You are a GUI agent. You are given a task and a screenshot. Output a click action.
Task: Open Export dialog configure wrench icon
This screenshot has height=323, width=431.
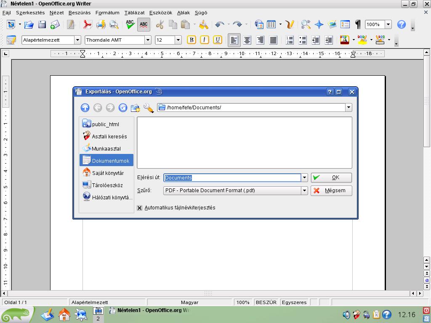(149, 108)
